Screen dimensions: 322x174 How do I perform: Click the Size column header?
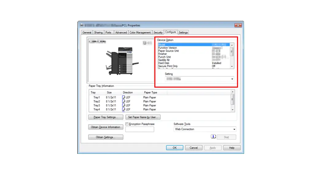click(x=109, y=93)
